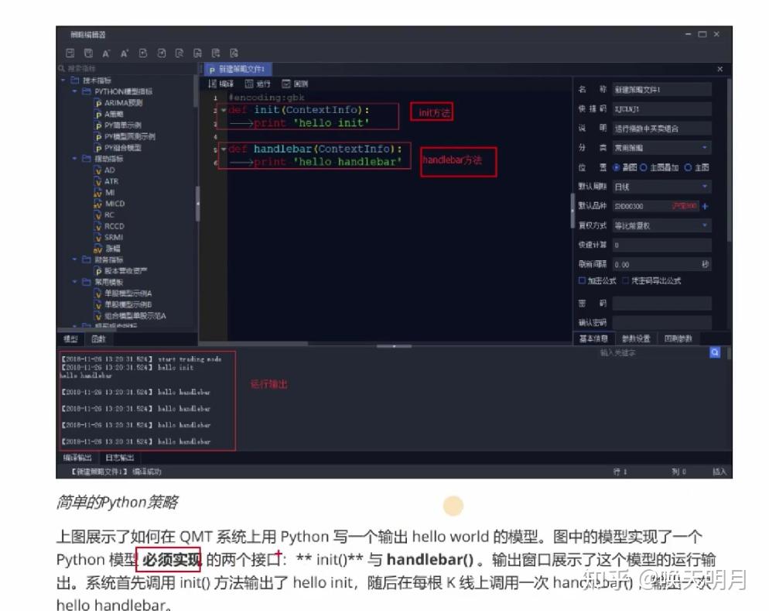
Task: Click the increase font size (A+) toolbar icon
Action: click(125, 53)
